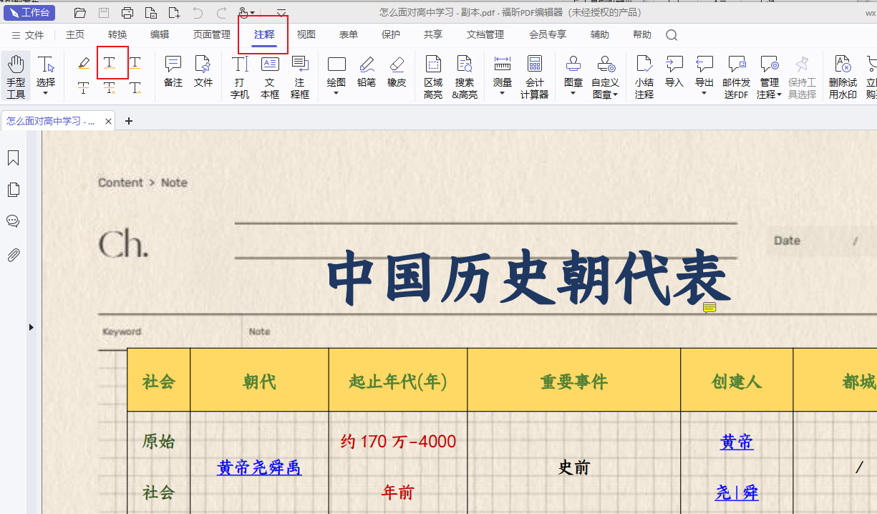Expand the 绘图 drawing shapes dropdown
Screen dimensions: 877x514
click(x=336, y=93)
